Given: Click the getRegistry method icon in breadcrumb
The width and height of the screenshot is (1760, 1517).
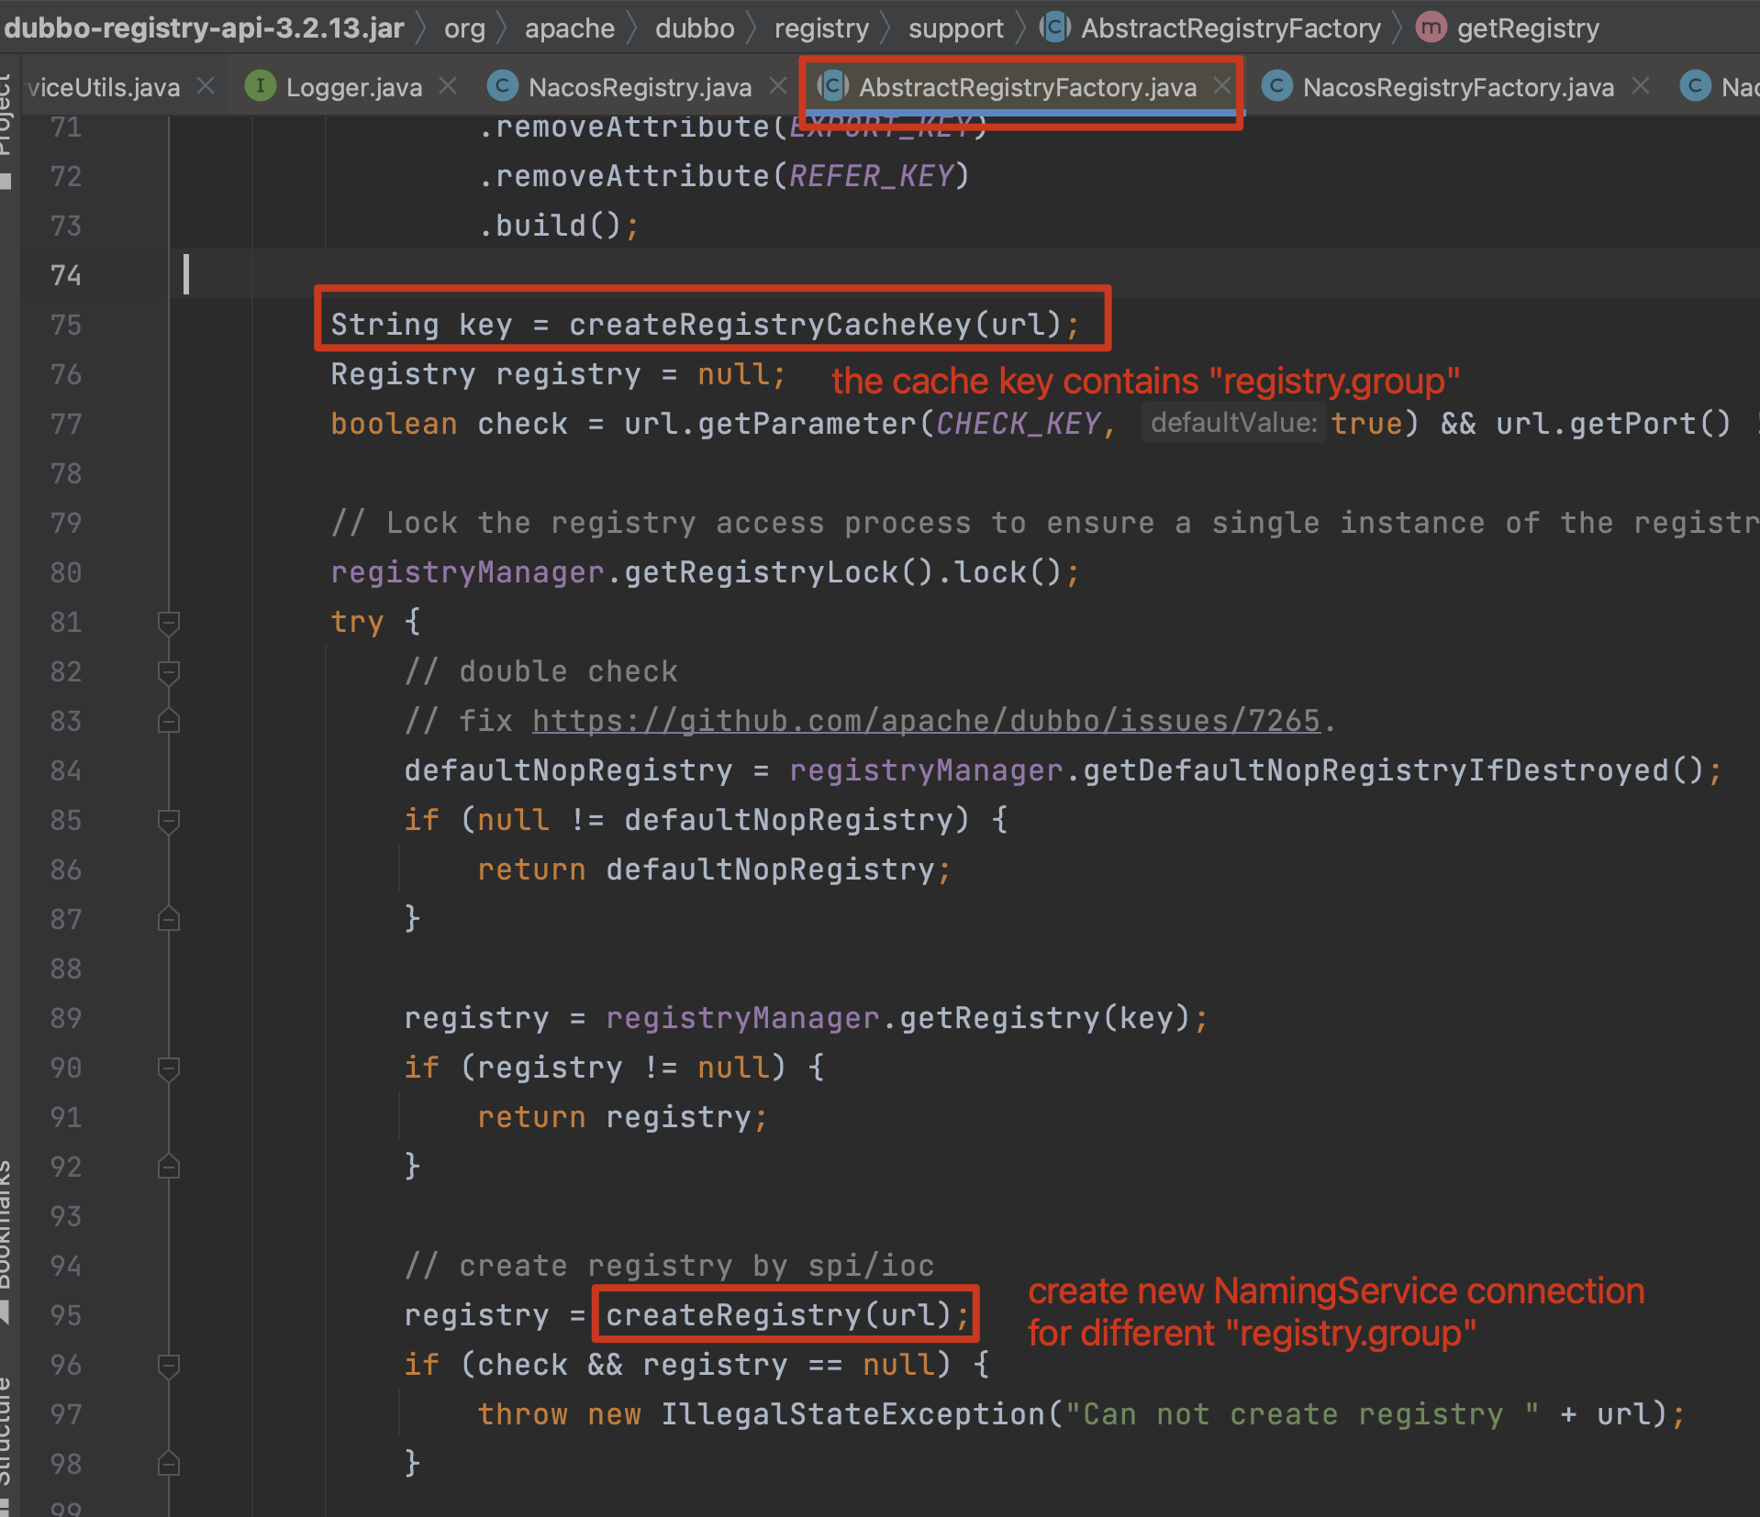Looking at the screenshot, I should (1431, 28).
